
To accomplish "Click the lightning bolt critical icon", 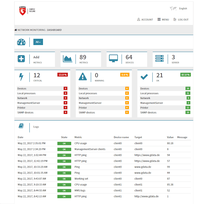I will point(21,77).
